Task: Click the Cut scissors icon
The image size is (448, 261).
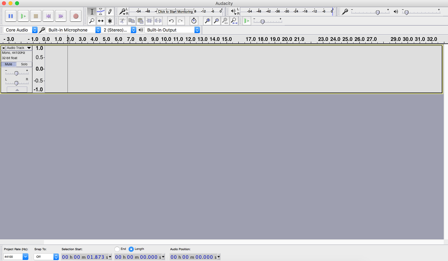Action: point(122,21)
